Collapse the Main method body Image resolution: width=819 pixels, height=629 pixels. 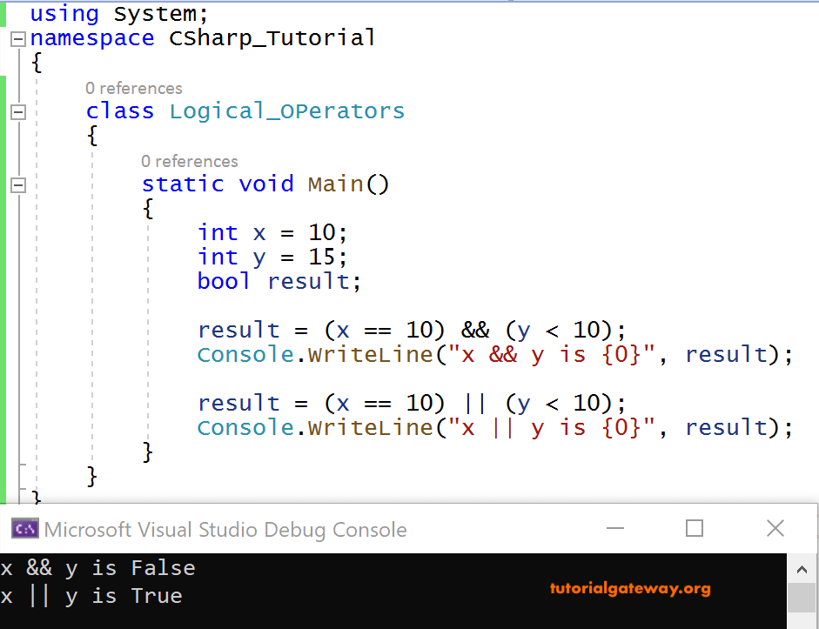pos(18,184)
